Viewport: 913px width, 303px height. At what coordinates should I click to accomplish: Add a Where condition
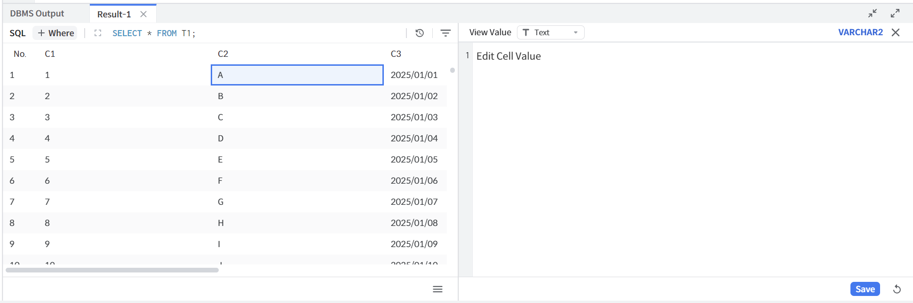click(x=56, y=33)
